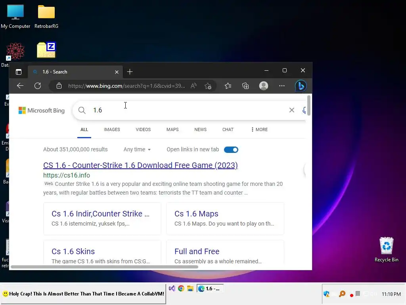Open File Explorer from taskbar
Viewport: 406px width, 305px height.
(190, 288)
